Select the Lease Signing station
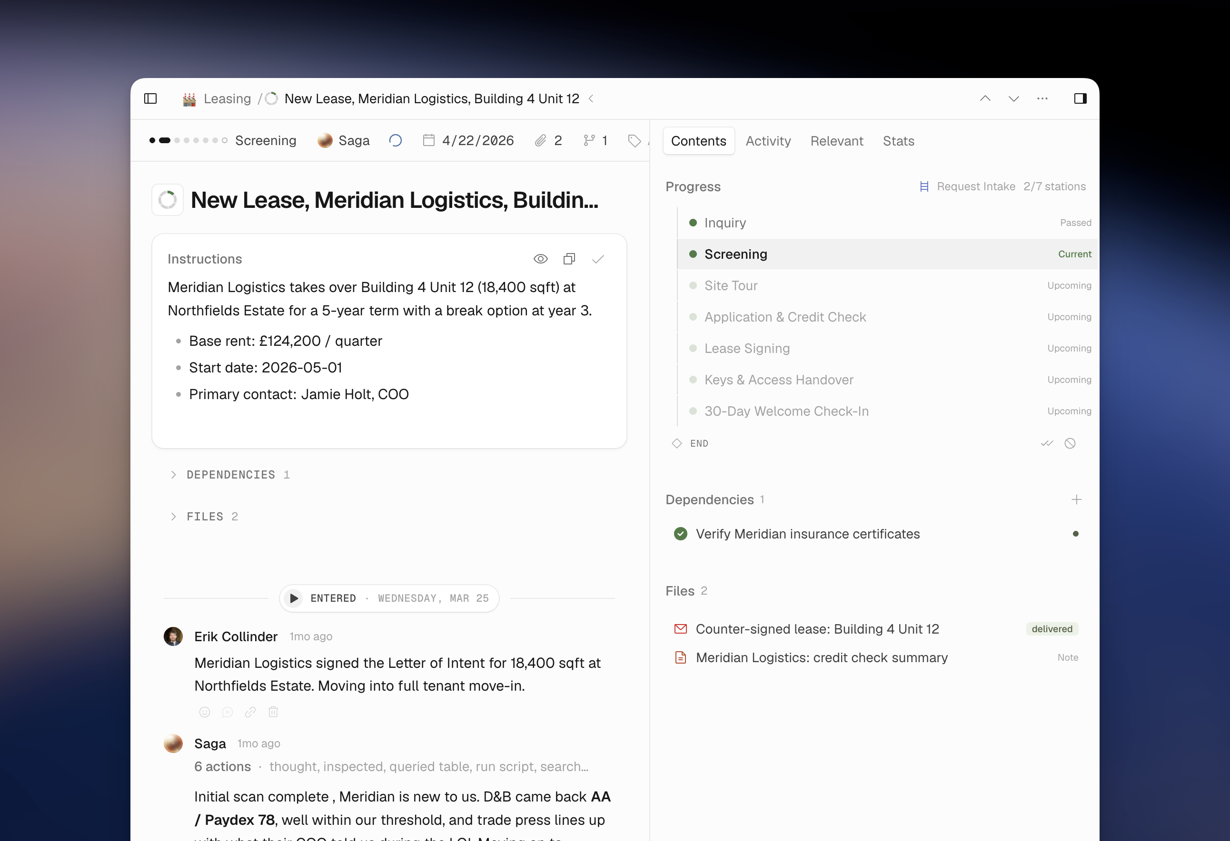Viewport: 1230px width, 841px height. click(888, 348)
